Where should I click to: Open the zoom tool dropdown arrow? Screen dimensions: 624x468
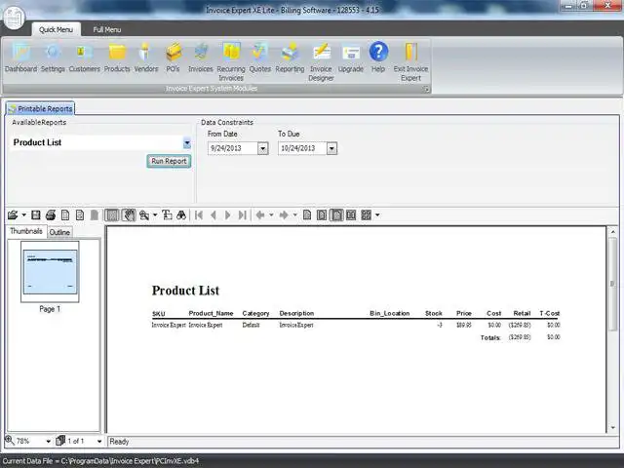[x=155, y=215]
